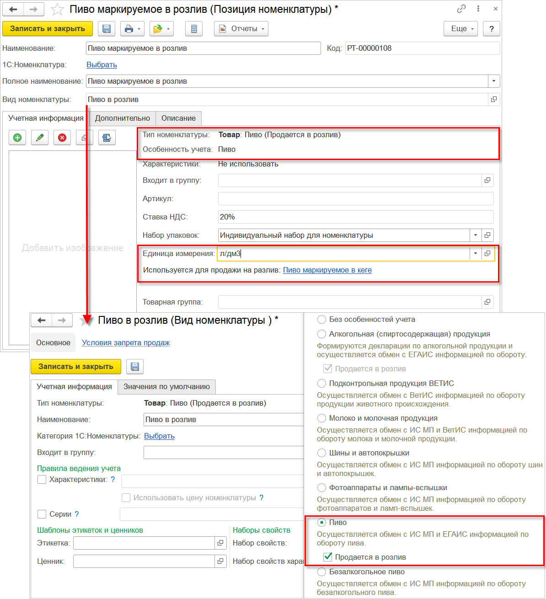Screen dimensions: 546x599
Task: Switch to the Значения по умолчанию tab
Action: coord(166,386)
